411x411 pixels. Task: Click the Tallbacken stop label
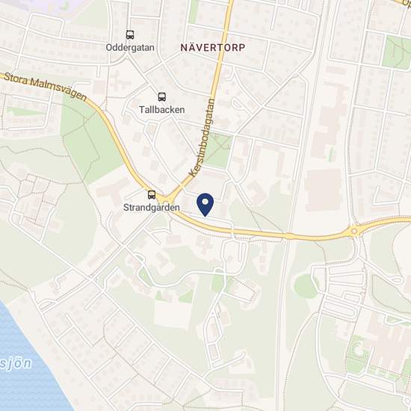coord(161,110)
